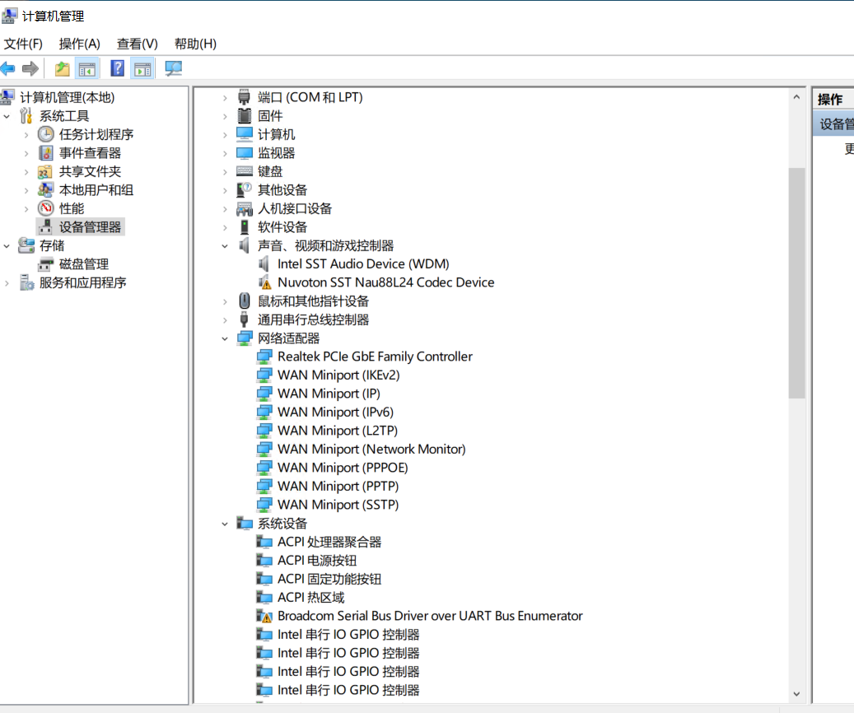Click the device list scroll down arrow
This screenshot has height=713, width=854.
pos(796,694)
